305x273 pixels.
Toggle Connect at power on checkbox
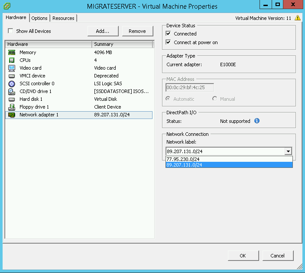169,42
